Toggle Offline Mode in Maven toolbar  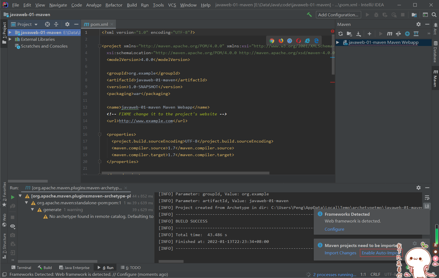(398, 34)
